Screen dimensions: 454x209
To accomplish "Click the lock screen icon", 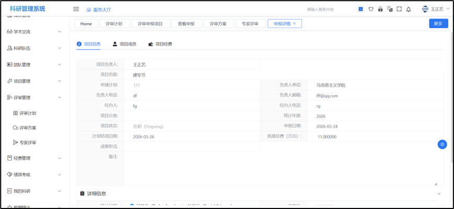I will pos(380,9).
